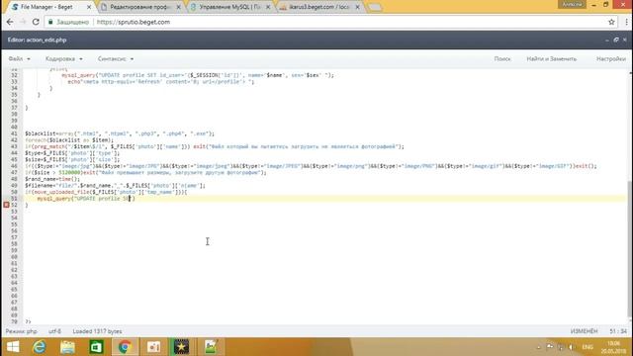Image resolution: width=633 pixels, height=356 pixels.
Task: Click the move_uploaded_file code line
Action: 106,192
